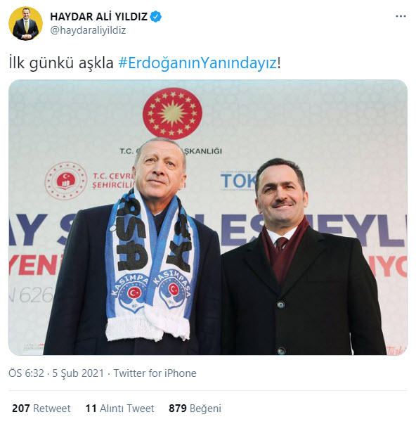The height and width of the screenshot is (424, 416).
Task: Open the #ErdoğanınYanındayız hashtag
Action: click(x=197, y=63)
